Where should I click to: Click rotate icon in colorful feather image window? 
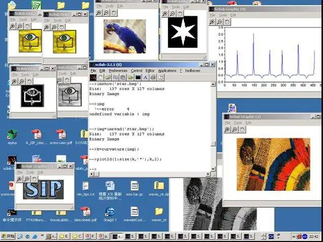tap(242, 129)
